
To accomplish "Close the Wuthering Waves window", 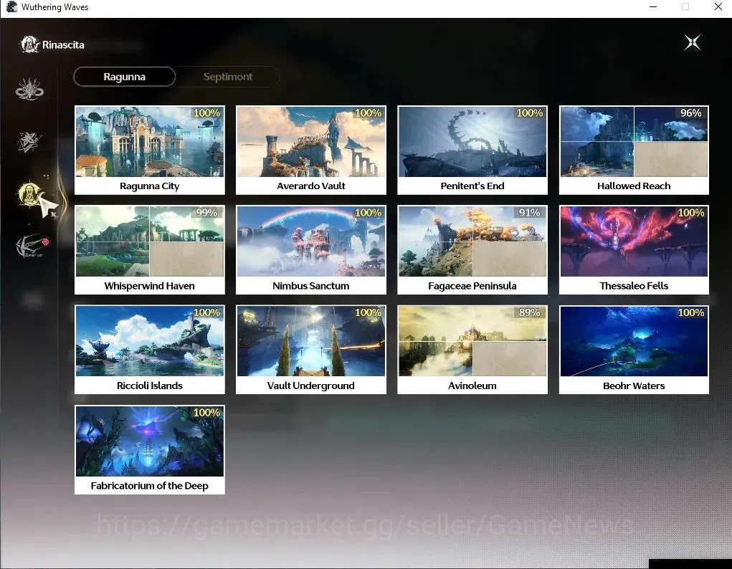I will 718,7.
